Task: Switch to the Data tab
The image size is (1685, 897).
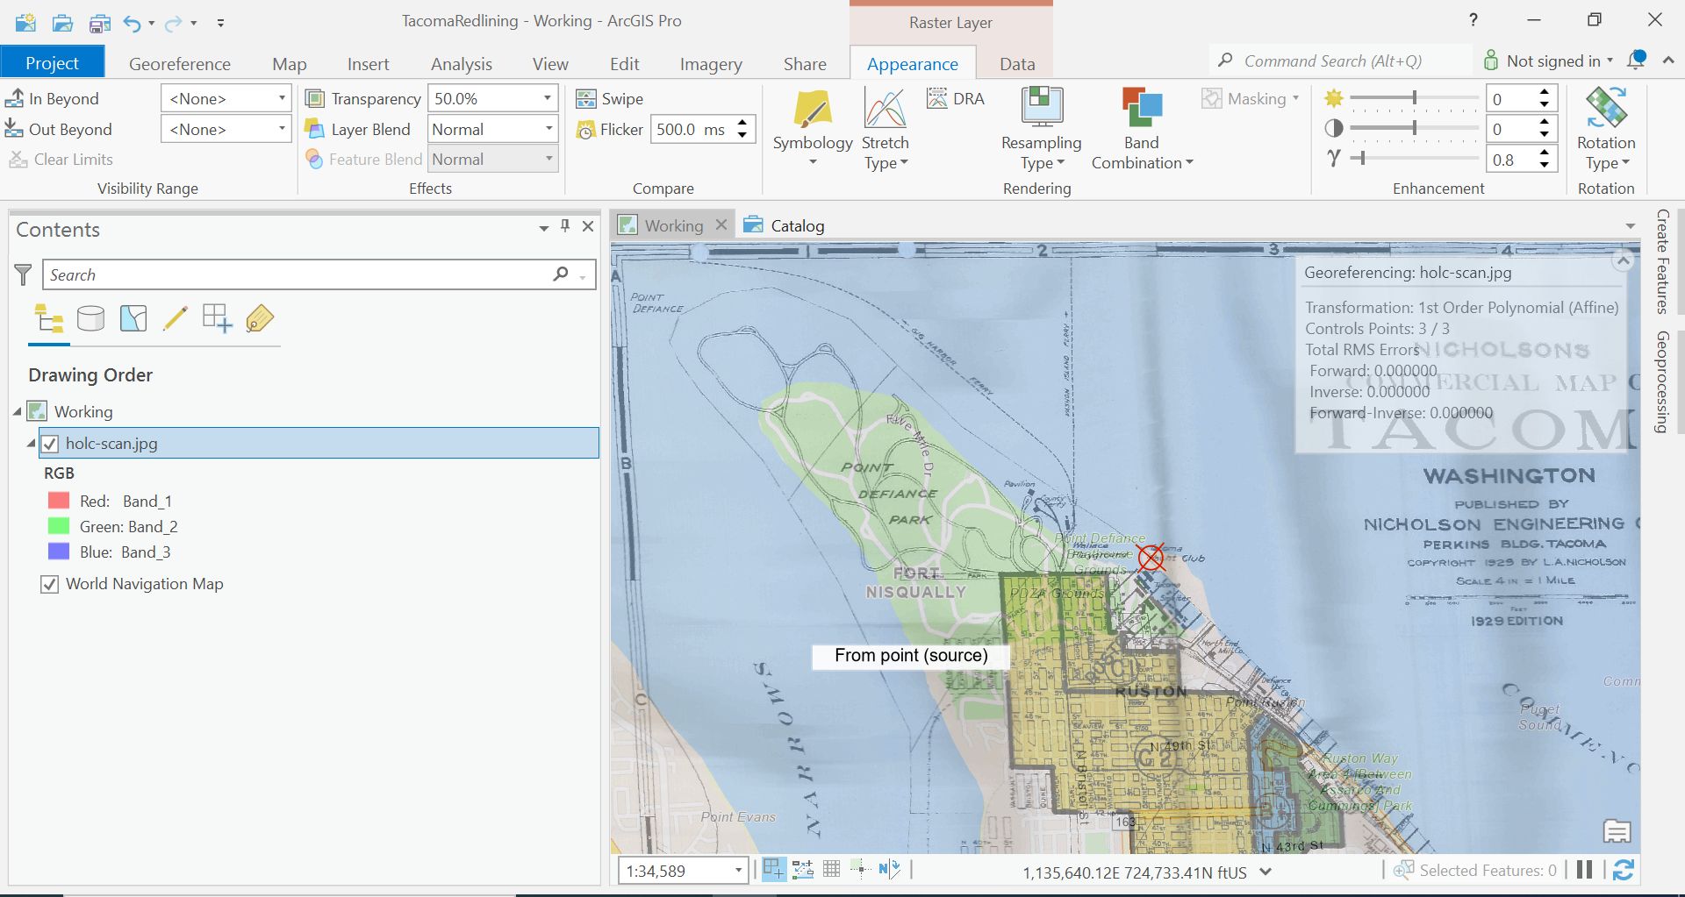Action: click(1017, 64)
